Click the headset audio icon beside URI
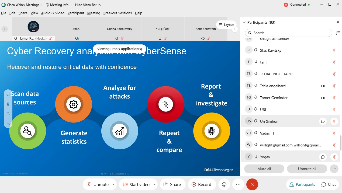Viewport: 342px width, 193px height. (256, 110)
